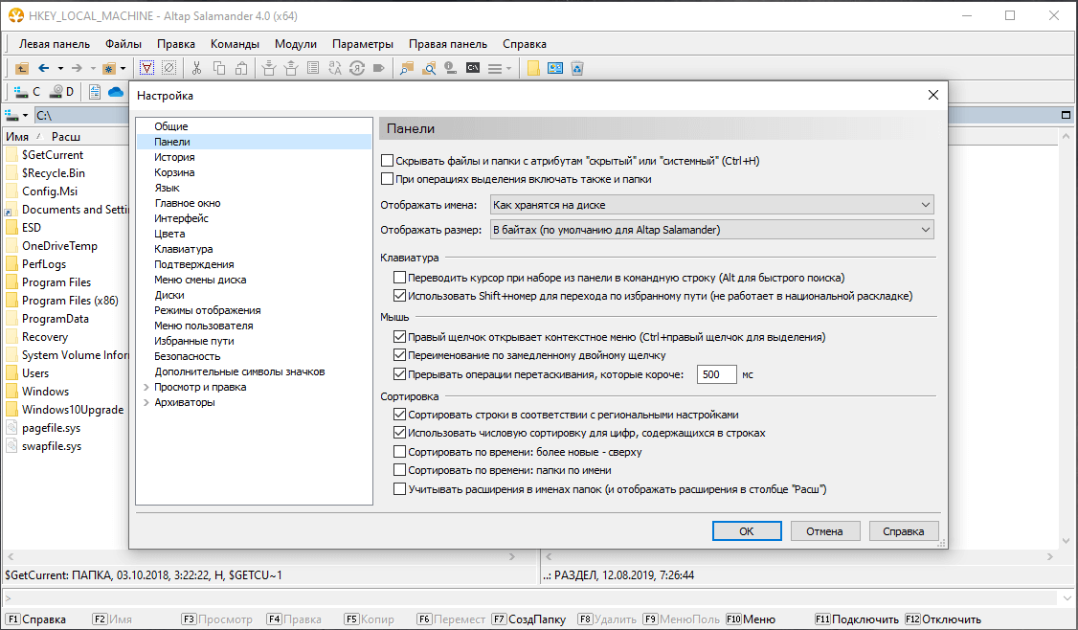Open 'Левая панель' menu
This screenshot has width=1078, height=630.
[55, 44]
